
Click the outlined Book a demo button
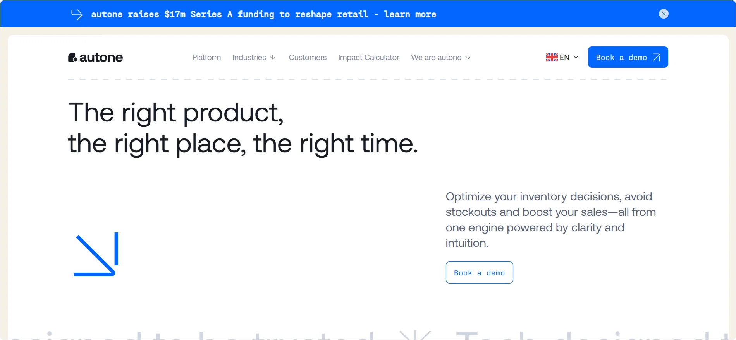(479, 273)
